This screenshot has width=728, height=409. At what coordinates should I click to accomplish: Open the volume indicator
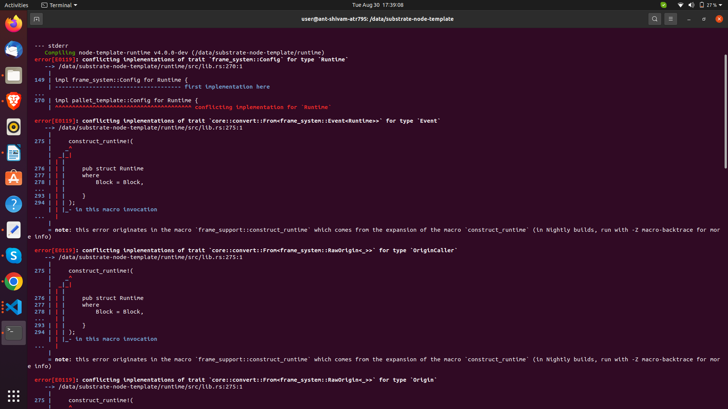691,5
